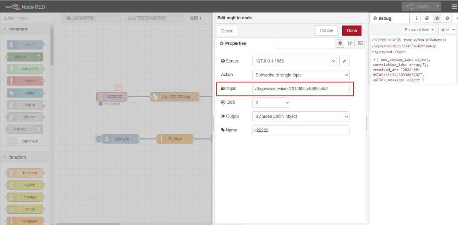Select the inject node in palette
This screenshot has width=458, height=225.
click(x=25, y=45)
